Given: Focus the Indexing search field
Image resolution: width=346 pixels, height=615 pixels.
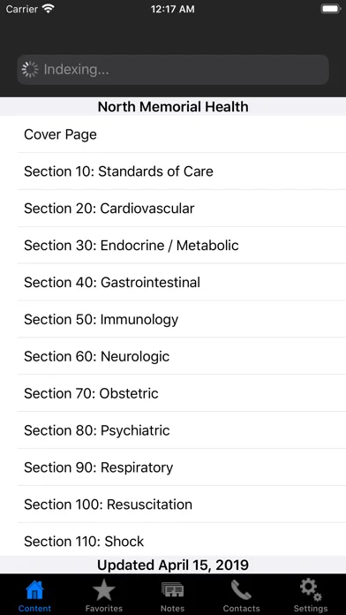Looking at the screenshot, I should click(x=173, y=70).
